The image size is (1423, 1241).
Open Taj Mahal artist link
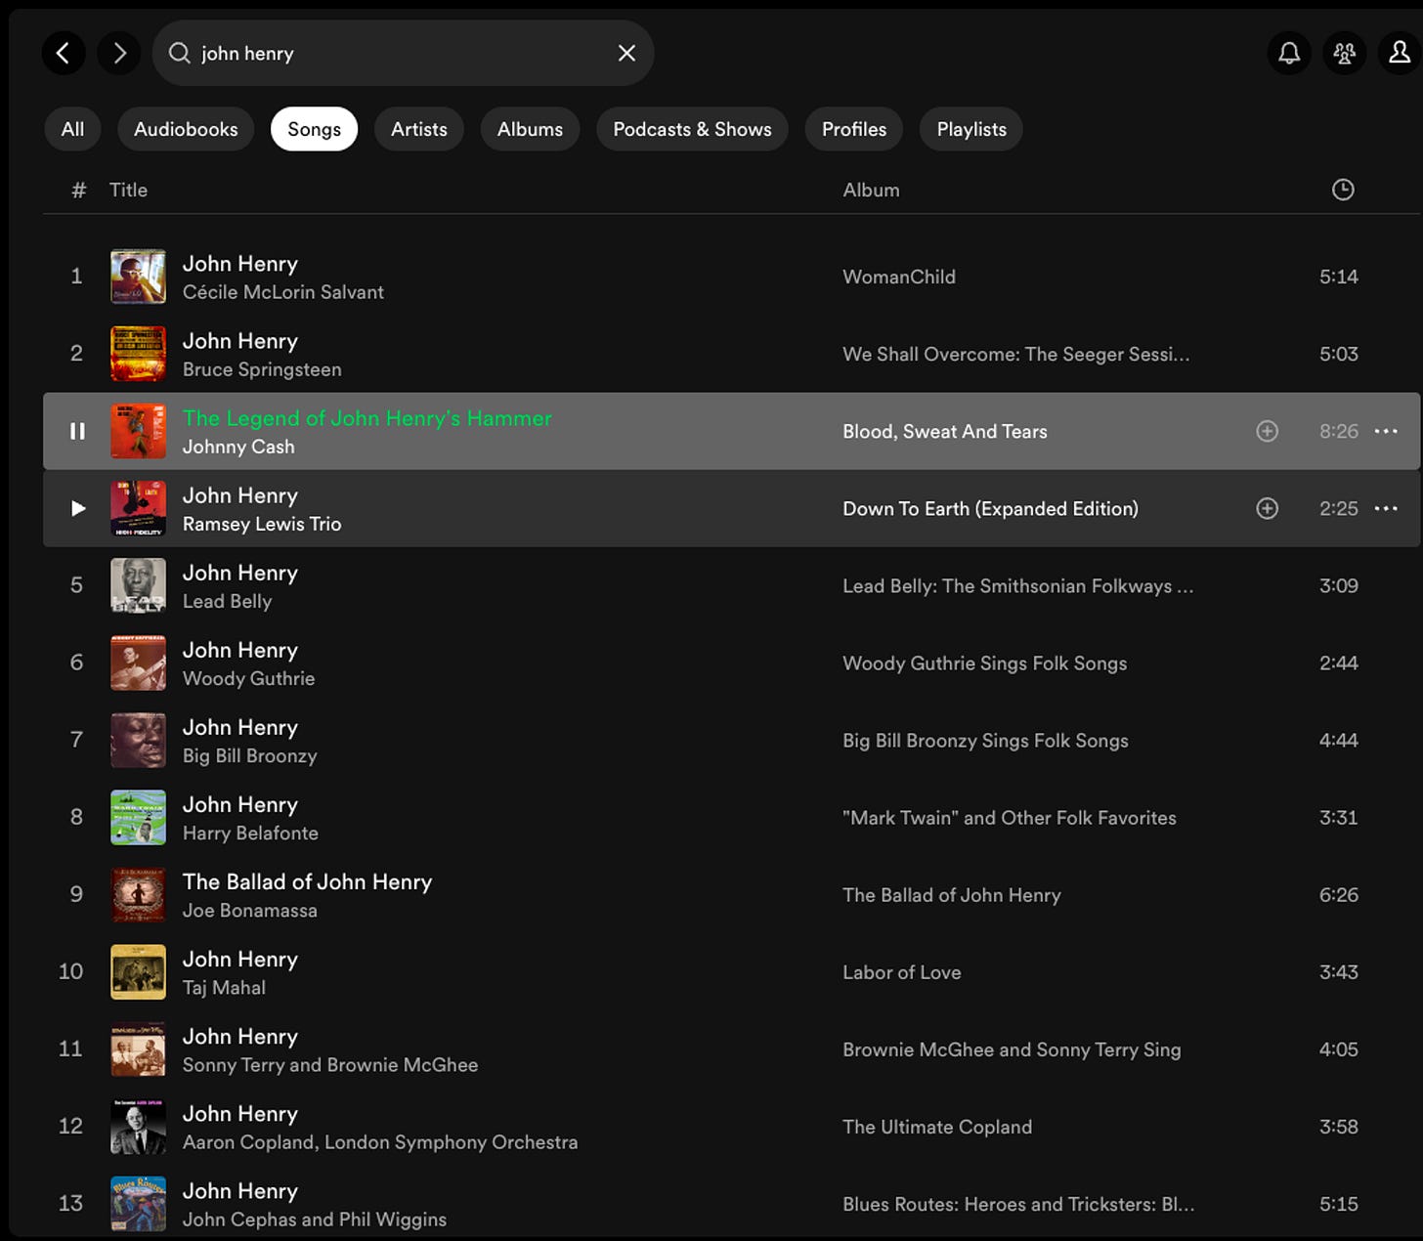pyautogui.click(x=224, y=987)
